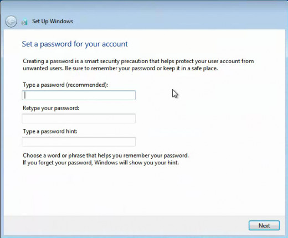
Task: Click the 'Choose a word or phrase' hint line
Action: [x=106, y=156]
